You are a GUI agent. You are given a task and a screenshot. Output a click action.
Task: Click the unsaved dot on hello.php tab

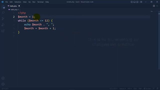point(19,6)
